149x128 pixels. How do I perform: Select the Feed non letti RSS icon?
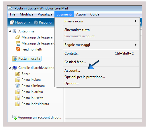18,49
